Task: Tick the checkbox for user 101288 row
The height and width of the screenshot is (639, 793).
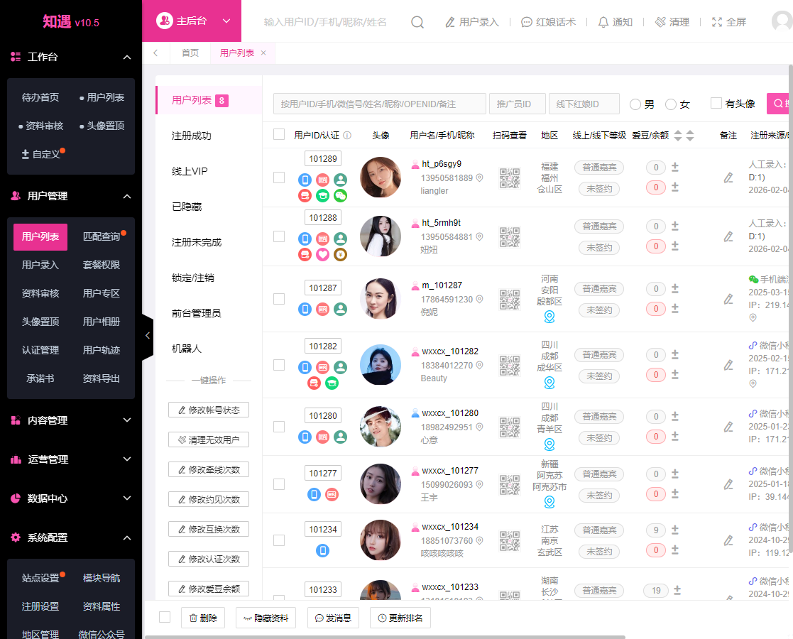Action: pos(279,236)
